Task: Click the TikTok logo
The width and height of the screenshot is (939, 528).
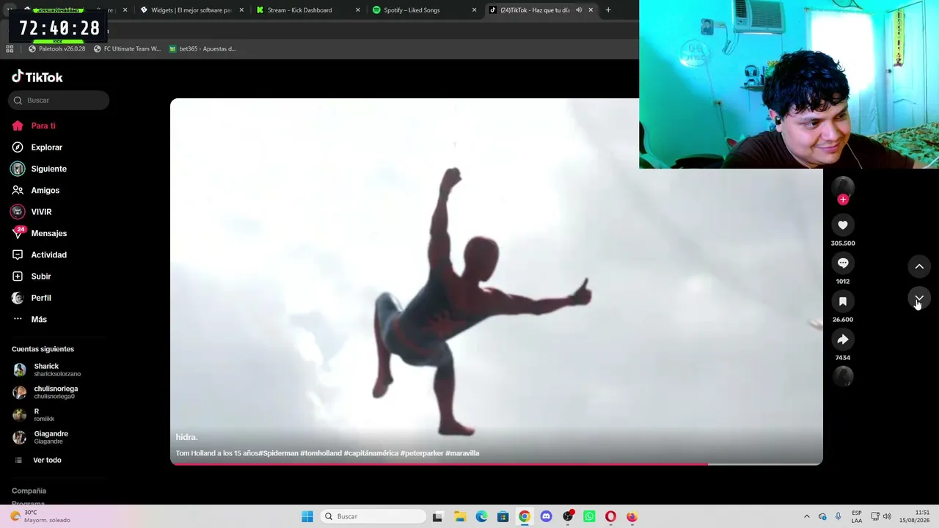Action: point(37,77)
